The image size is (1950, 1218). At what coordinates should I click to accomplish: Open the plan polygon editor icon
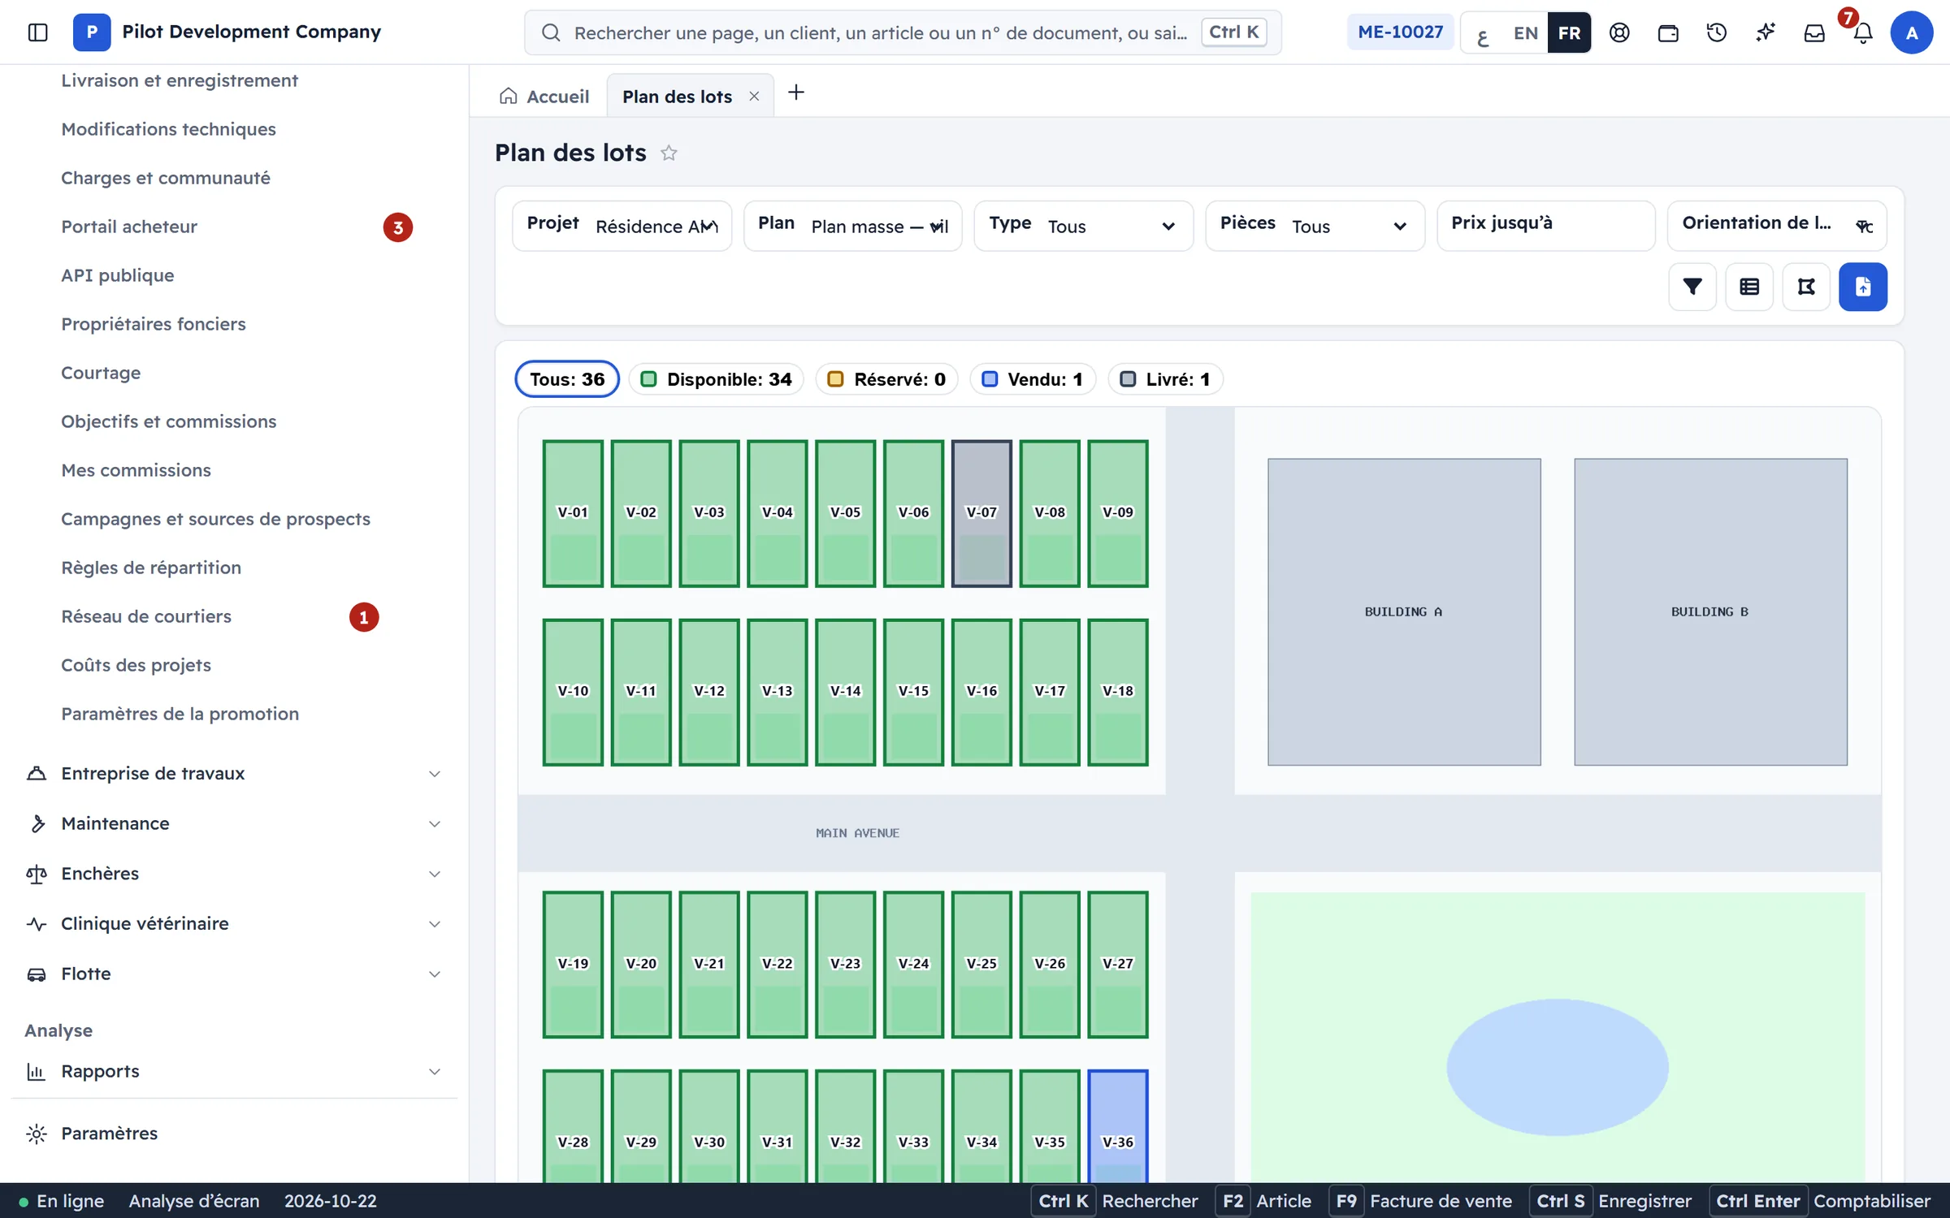1806,287
